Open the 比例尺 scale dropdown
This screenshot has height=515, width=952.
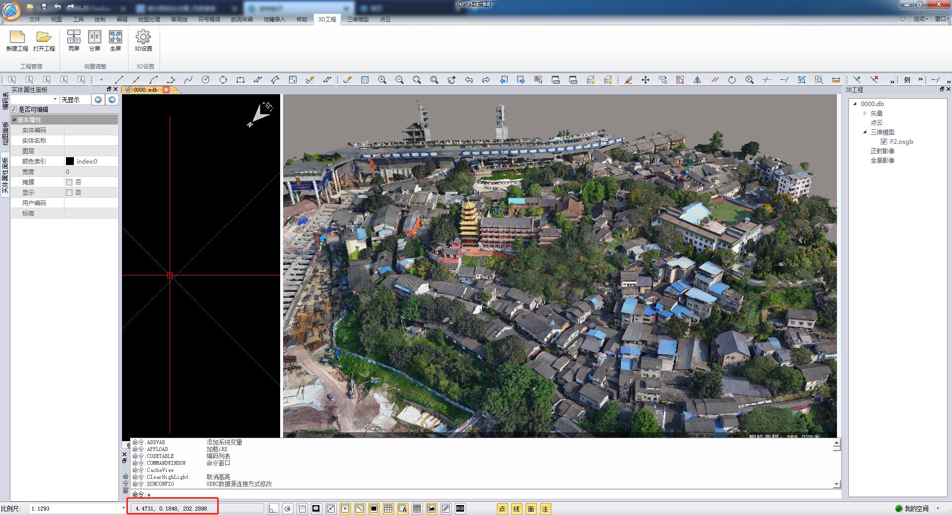(123, 509)
